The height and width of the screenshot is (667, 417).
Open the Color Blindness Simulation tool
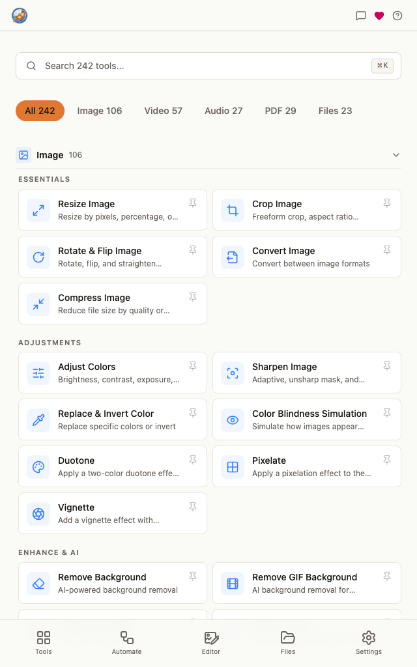307,419
